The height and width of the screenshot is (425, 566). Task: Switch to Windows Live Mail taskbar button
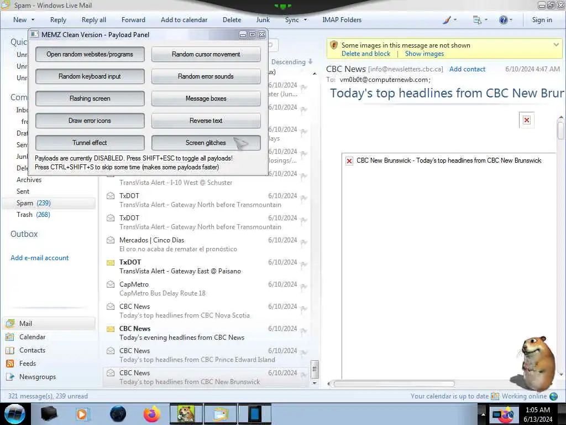pyautogui.click(x=221, y=414)
